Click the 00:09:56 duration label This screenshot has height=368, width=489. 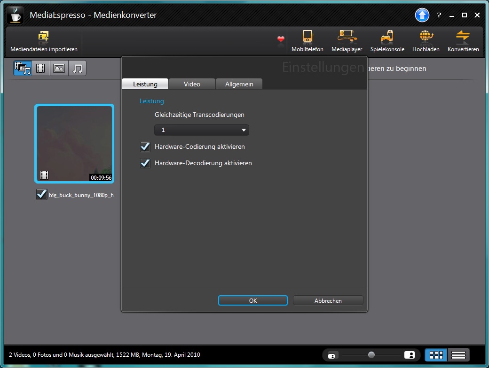[101, 177]
